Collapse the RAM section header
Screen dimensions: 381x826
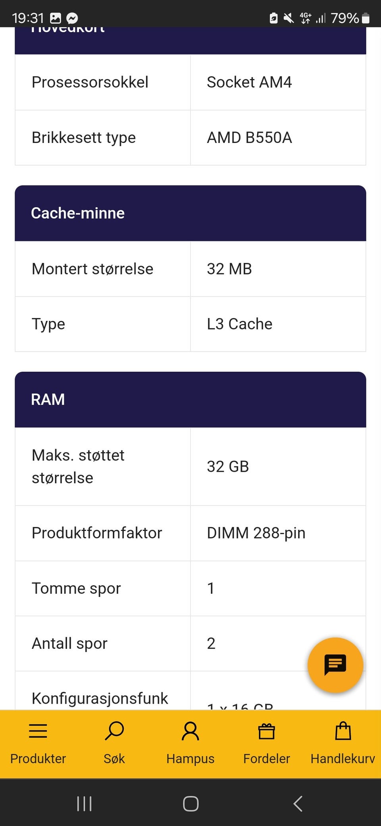pos(190,399)
